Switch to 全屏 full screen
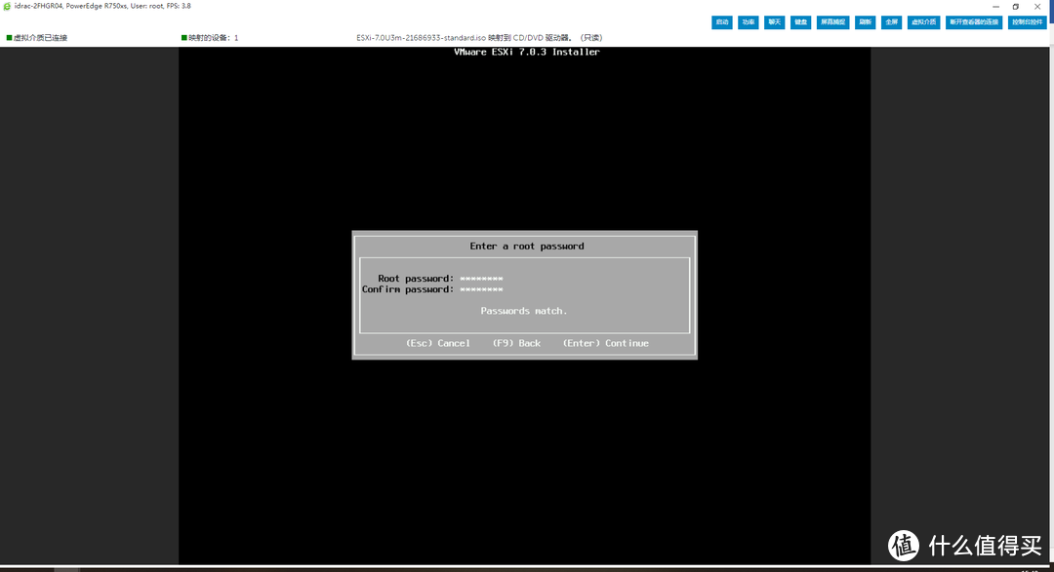 coord(891,22)
